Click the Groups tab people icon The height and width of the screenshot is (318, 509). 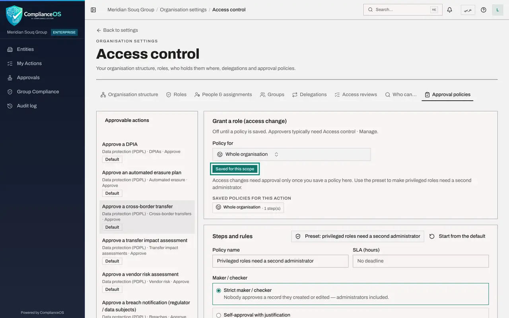(262, 95)
